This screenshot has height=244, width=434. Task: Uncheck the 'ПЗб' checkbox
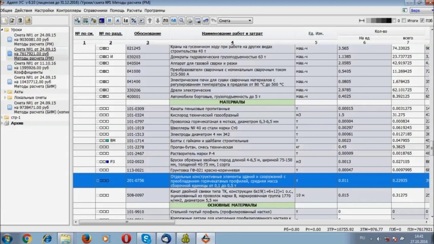click(x=422, y=21)
